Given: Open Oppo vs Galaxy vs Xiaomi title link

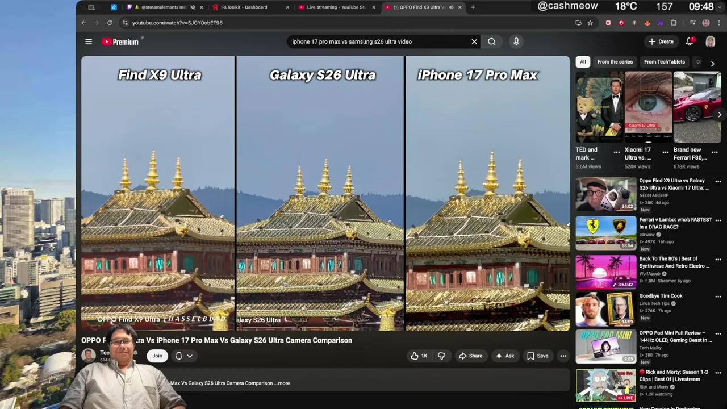Looking at the screenshot, I should (x=674, y=184).
